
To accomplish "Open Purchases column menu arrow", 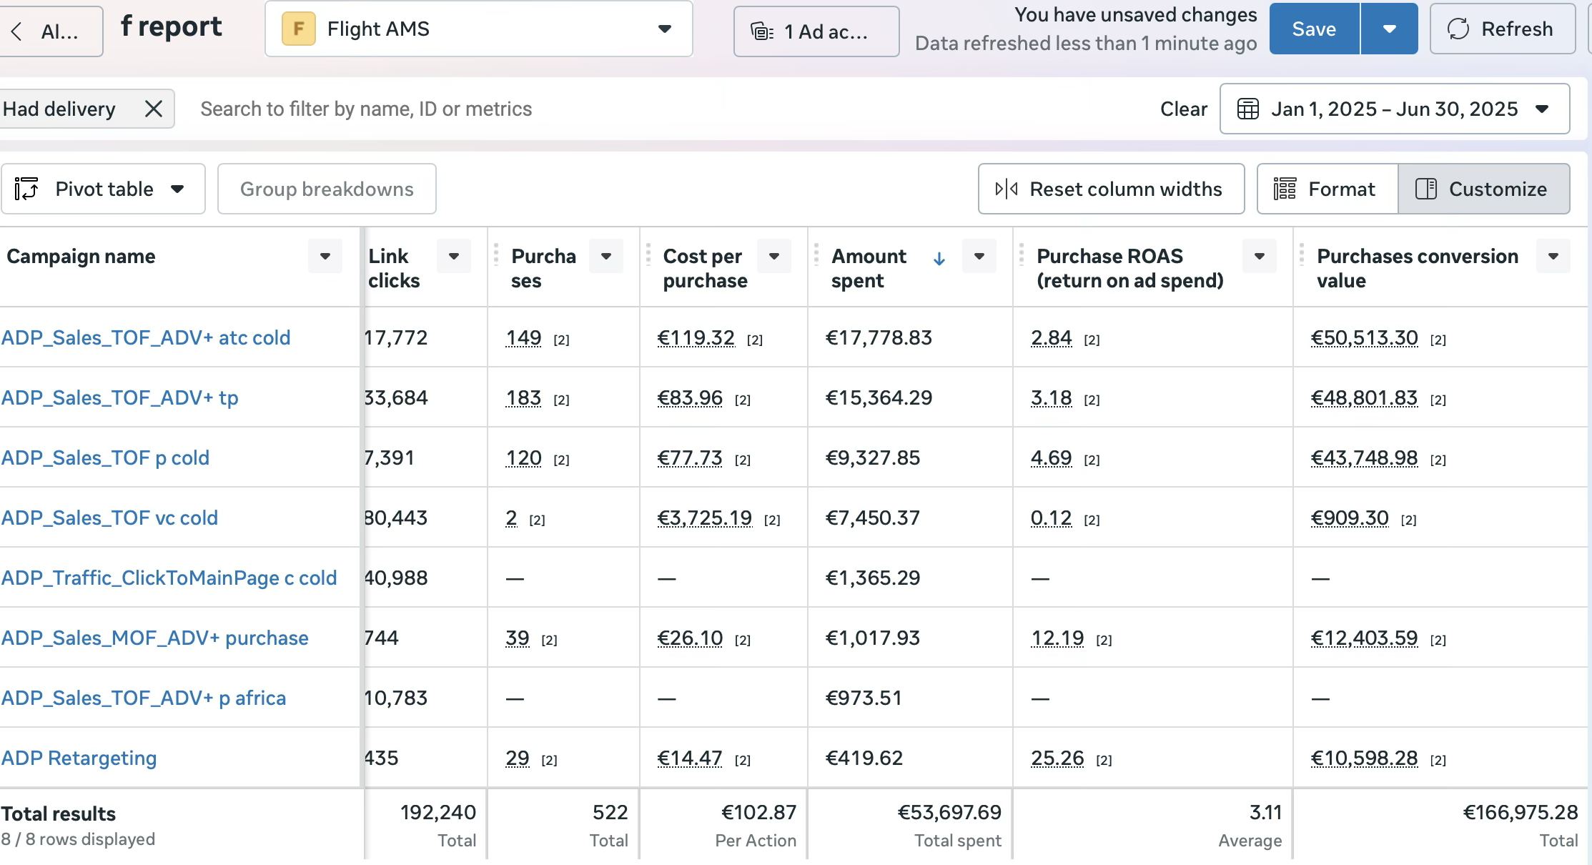I will 606,256.
